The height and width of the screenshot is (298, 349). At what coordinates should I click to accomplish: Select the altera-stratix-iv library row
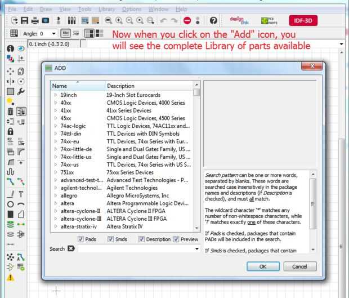coord(122,226)
